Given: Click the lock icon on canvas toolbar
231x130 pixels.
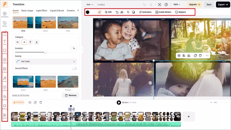Looking at the screenshot, I should point(189,55).
